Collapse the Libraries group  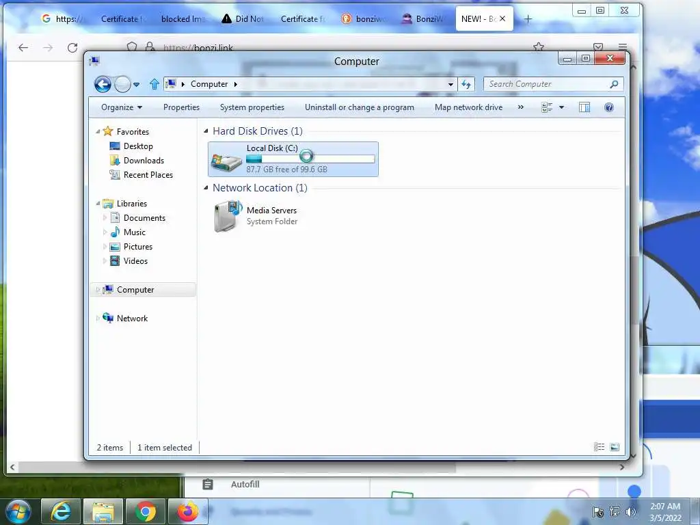(98, 204)
